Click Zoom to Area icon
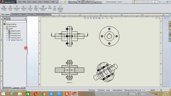The height and width of the screenshot is (96, 171). click(x=88, y=18)
